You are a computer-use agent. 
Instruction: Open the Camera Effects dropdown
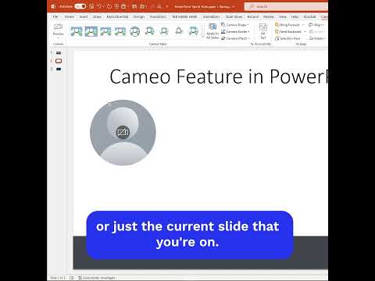236,38
